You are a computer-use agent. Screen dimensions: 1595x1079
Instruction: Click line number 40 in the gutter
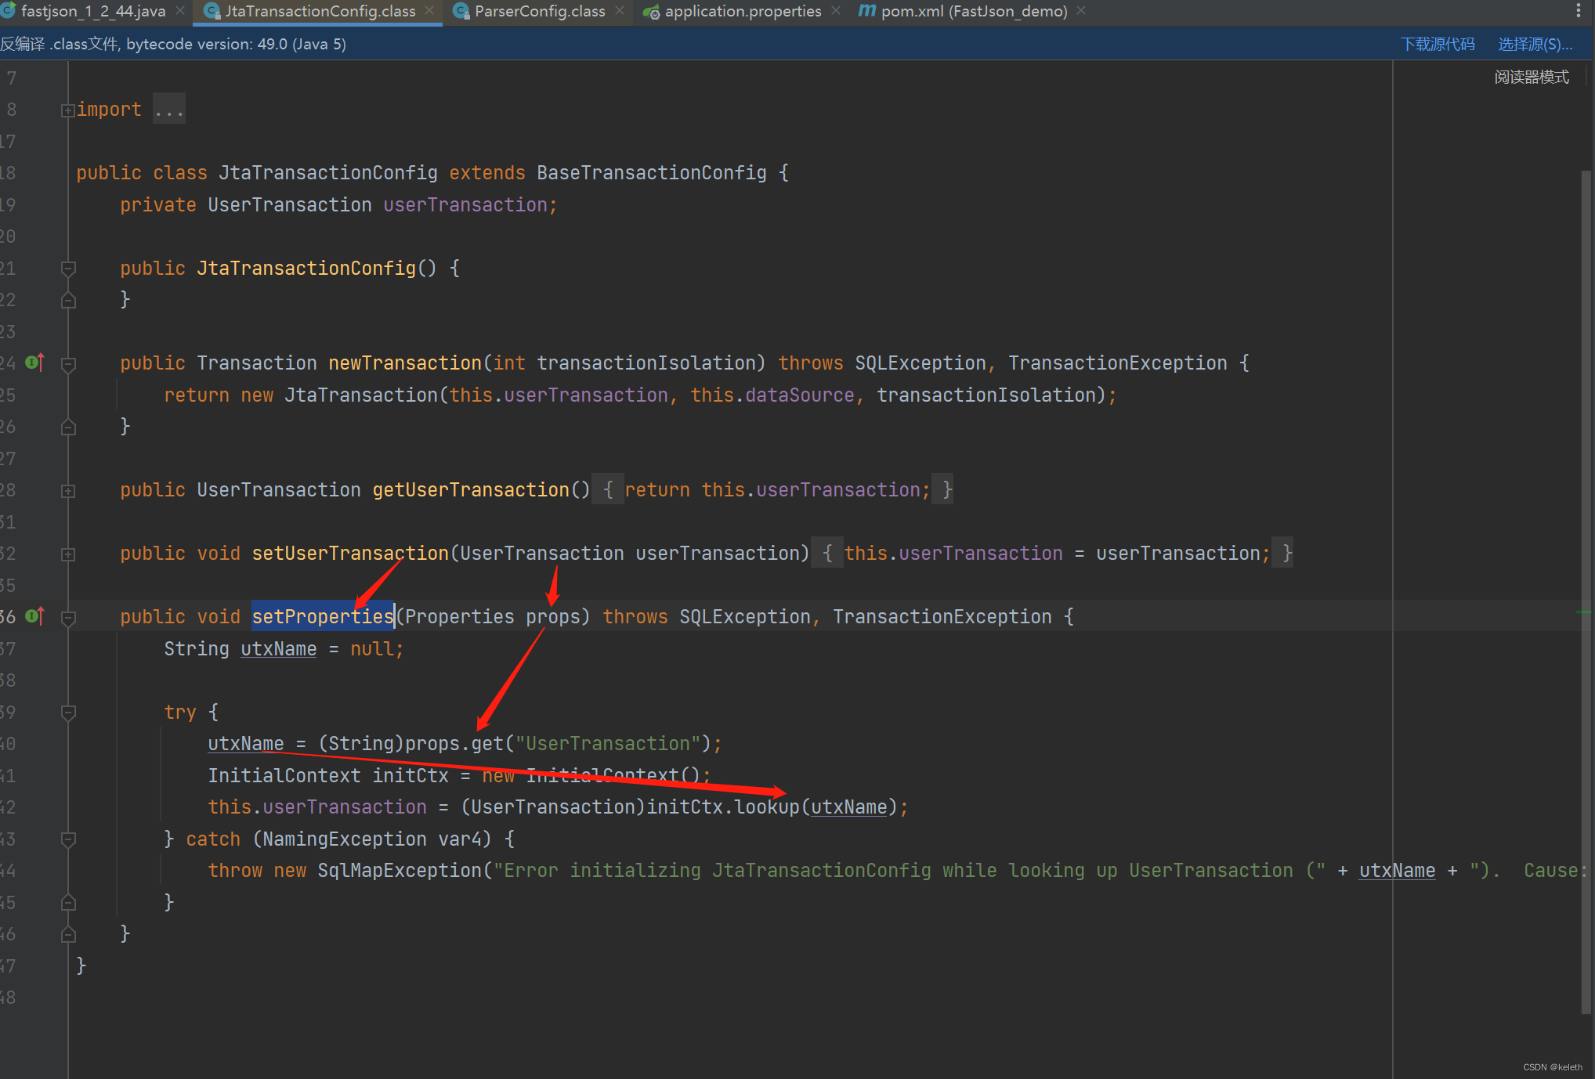click(x=9, y=743)
